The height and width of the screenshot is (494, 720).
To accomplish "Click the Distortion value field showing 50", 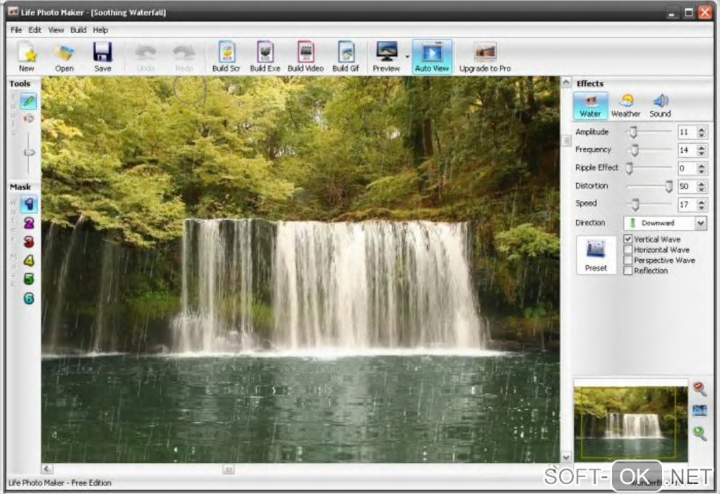I will (x=687, y=186).
